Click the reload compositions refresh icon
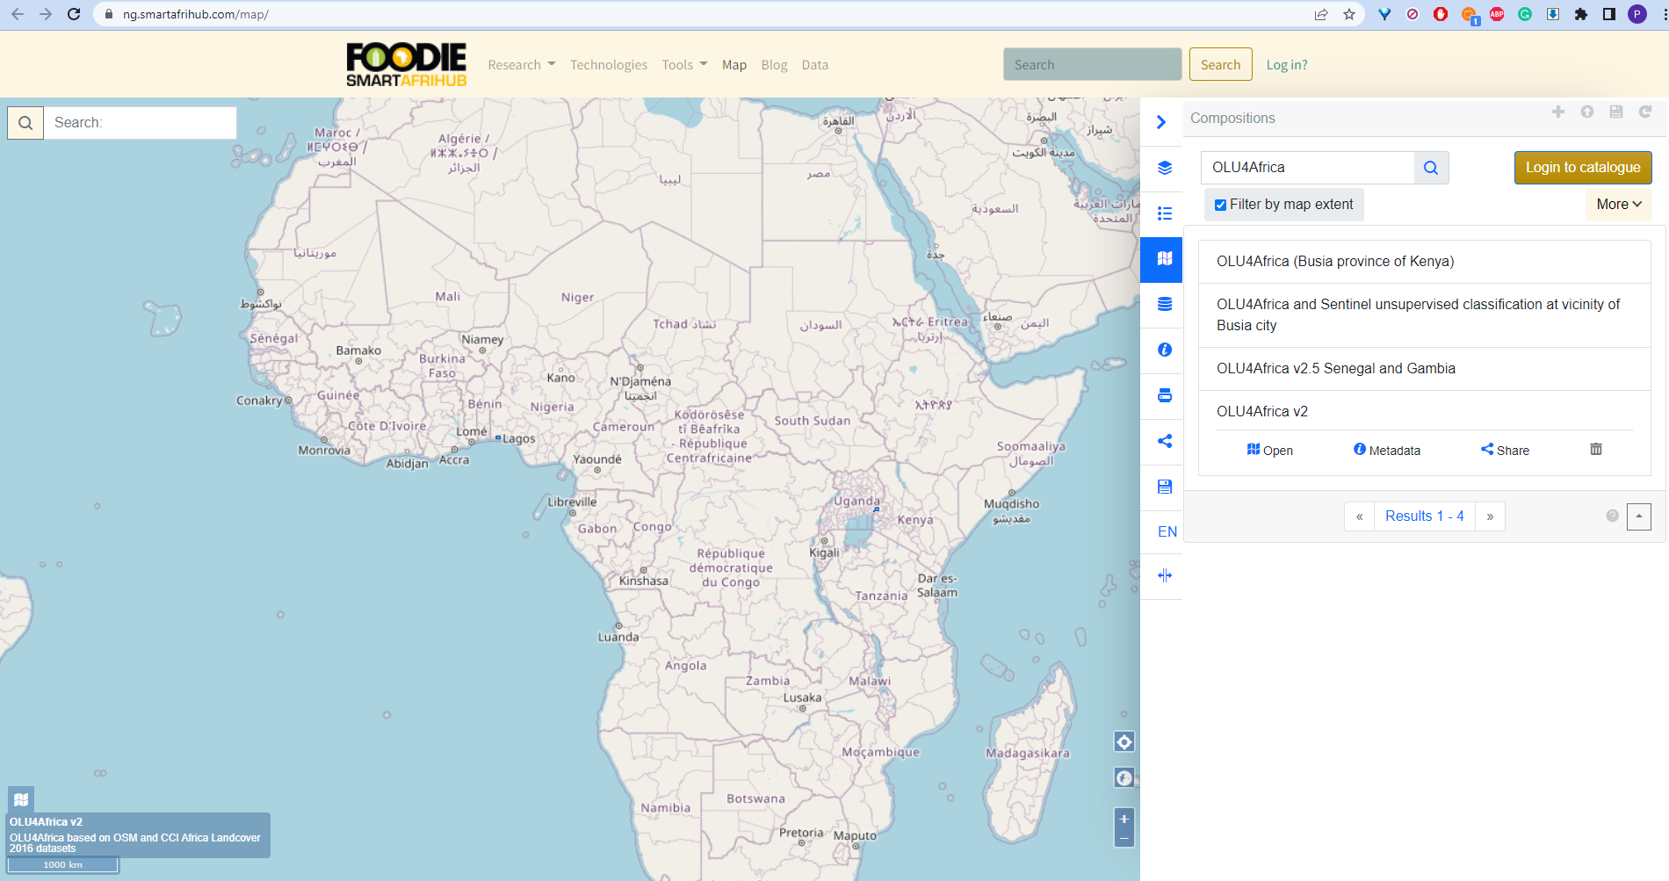The image size is (1669, 881). coord(1644,112)
